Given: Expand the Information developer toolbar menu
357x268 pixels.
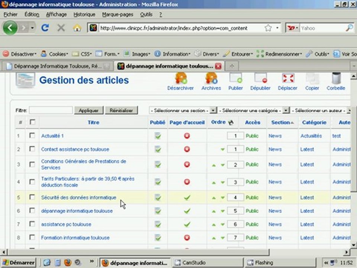Looking at the screenshot, I should 172,54.
